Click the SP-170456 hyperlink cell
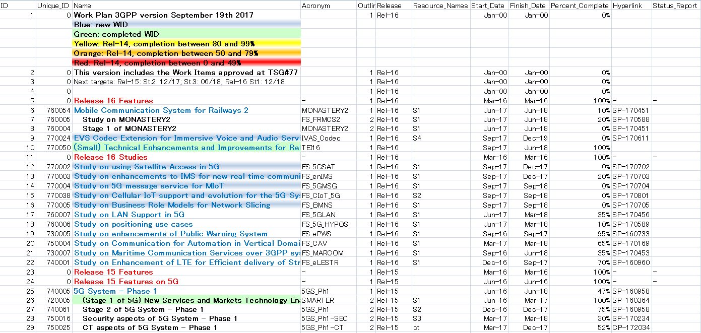Image resolution: width=701 pixels, height=333 pixels. [x=631, y=215]
